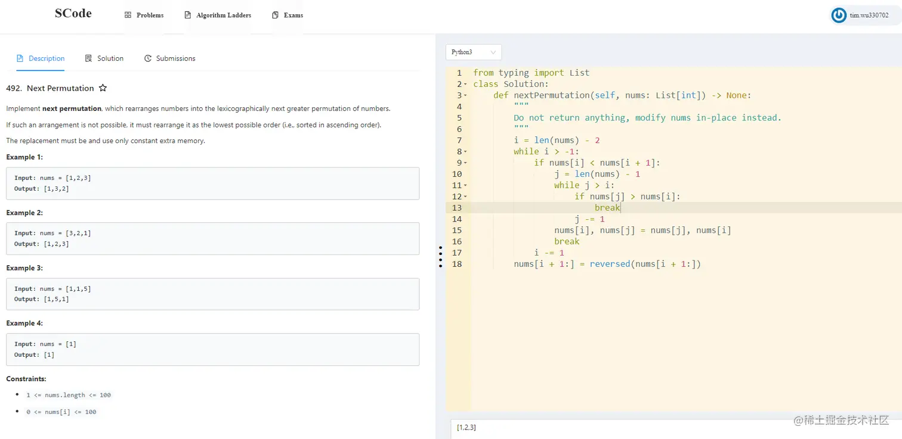902x439 pixels.
Task: Click the Solution tab's document icon
Action: tap(88, 58)
